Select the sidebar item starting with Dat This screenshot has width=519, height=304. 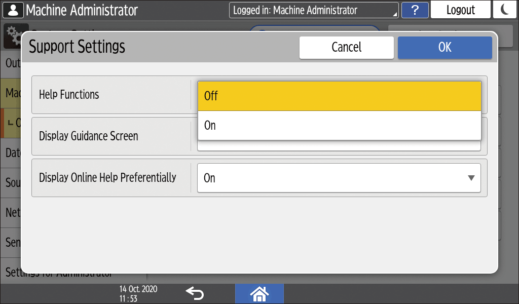tap(12, 153)
